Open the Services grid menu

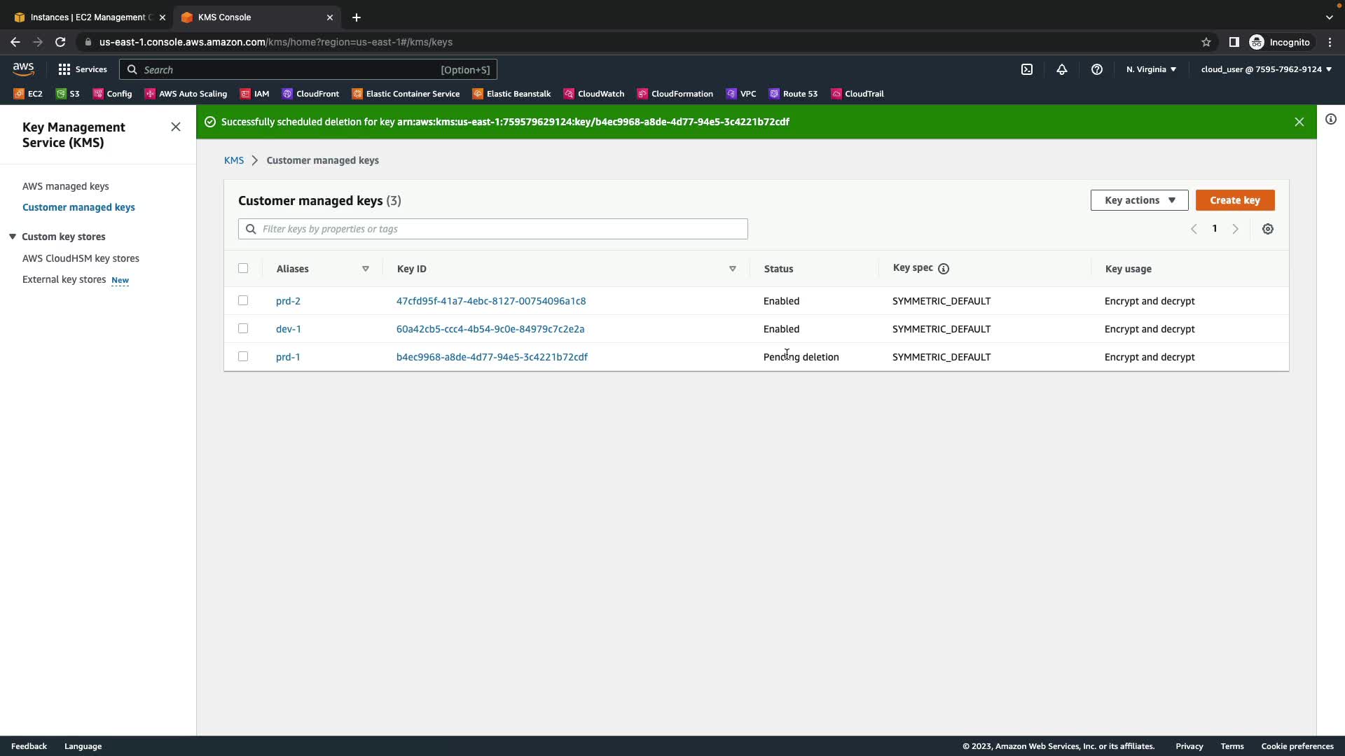click(82, 69)
